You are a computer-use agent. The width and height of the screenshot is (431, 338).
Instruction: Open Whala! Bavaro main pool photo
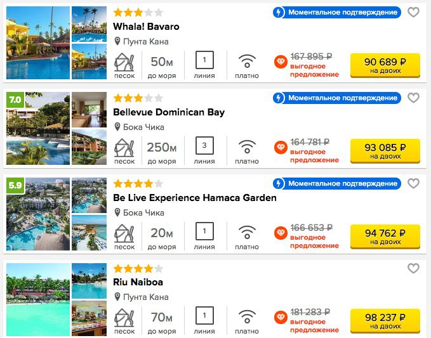(x=38, y=43)
